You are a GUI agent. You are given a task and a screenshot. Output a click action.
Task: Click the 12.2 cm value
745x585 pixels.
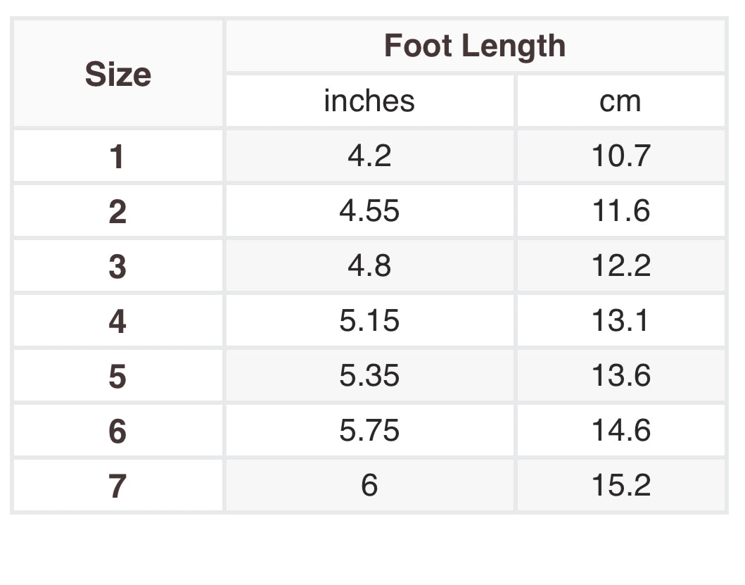point(620,265)
